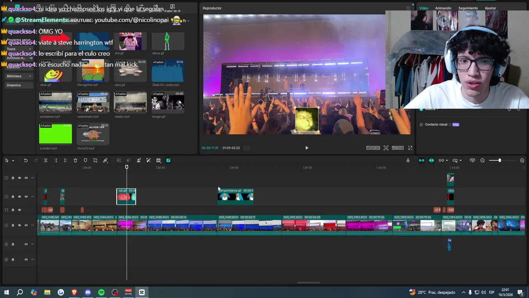Switch to the Animación tab
Viewport: 529px width, 298px height.
(443, 8)
